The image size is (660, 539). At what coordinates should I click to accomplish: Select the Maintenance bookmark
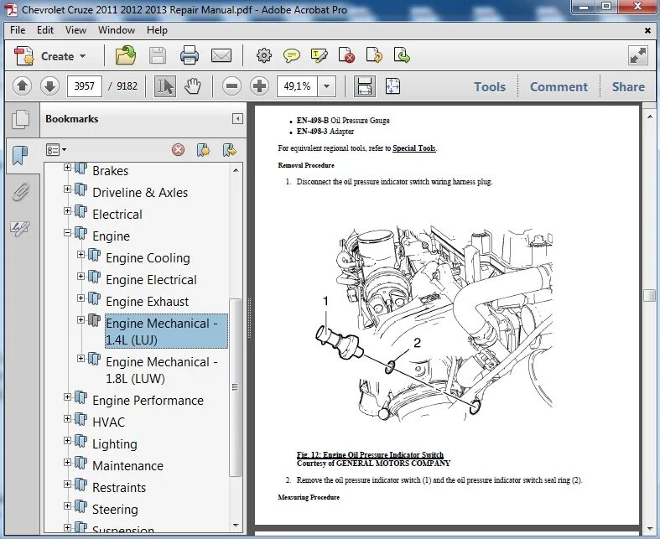[x=127, y=466]
